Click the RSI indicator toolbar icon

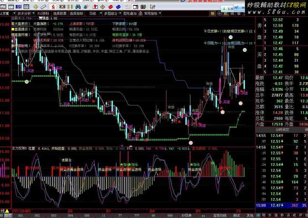click(19, 7)
